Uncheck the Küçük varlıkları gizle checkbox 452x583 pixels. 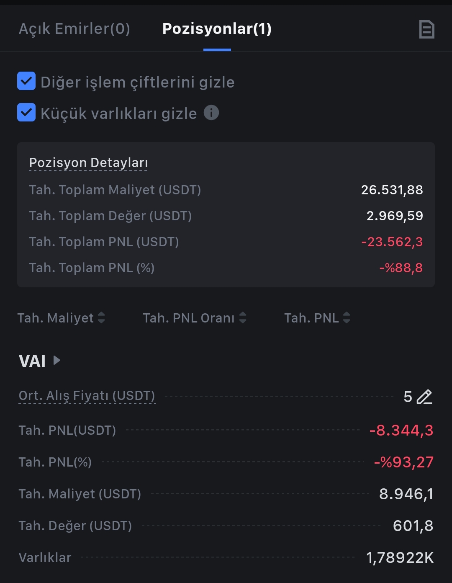26,112
